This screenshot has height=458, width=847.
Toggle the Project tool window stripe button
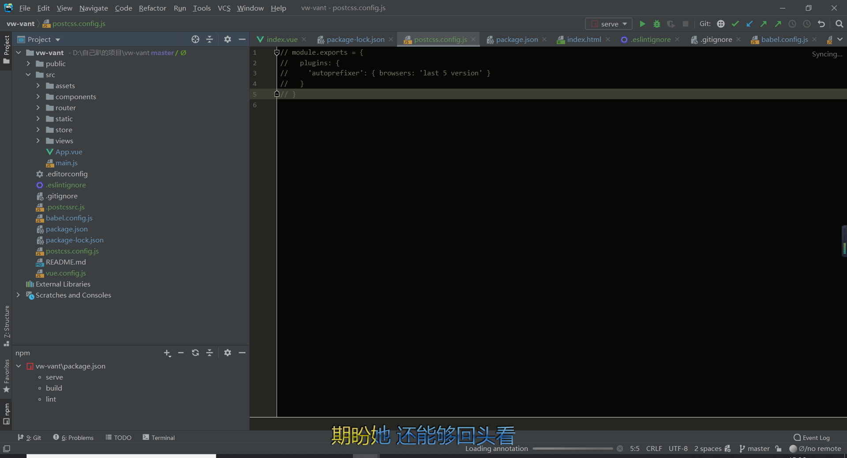tap(7, 49)
